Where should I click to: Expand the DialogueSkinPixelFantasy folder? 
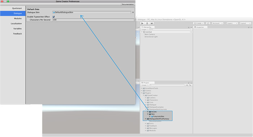click(146, 119)
